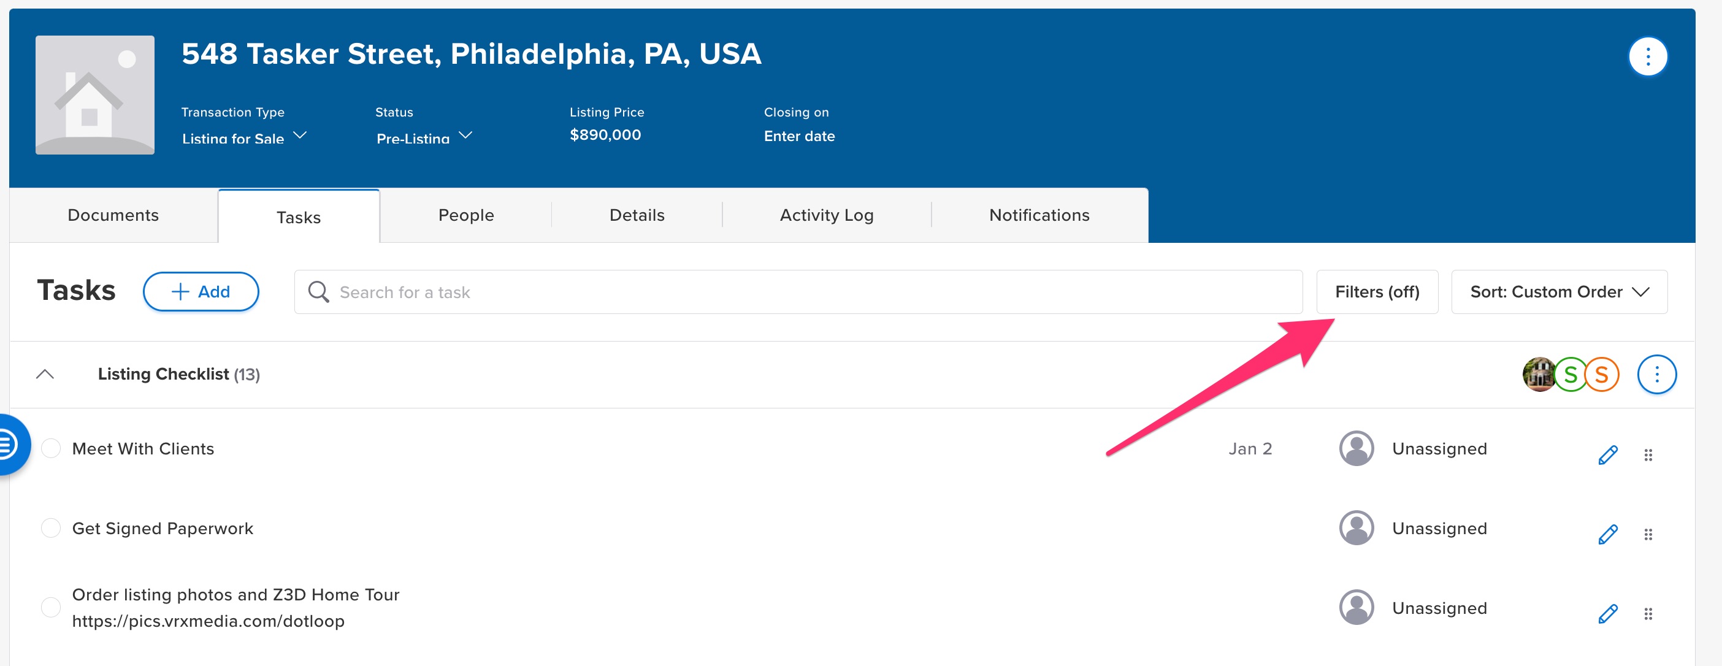Click the Unassigned avatar for Get Signed Paperwork
This screenshot has width=1722, height=666.
1357,527
